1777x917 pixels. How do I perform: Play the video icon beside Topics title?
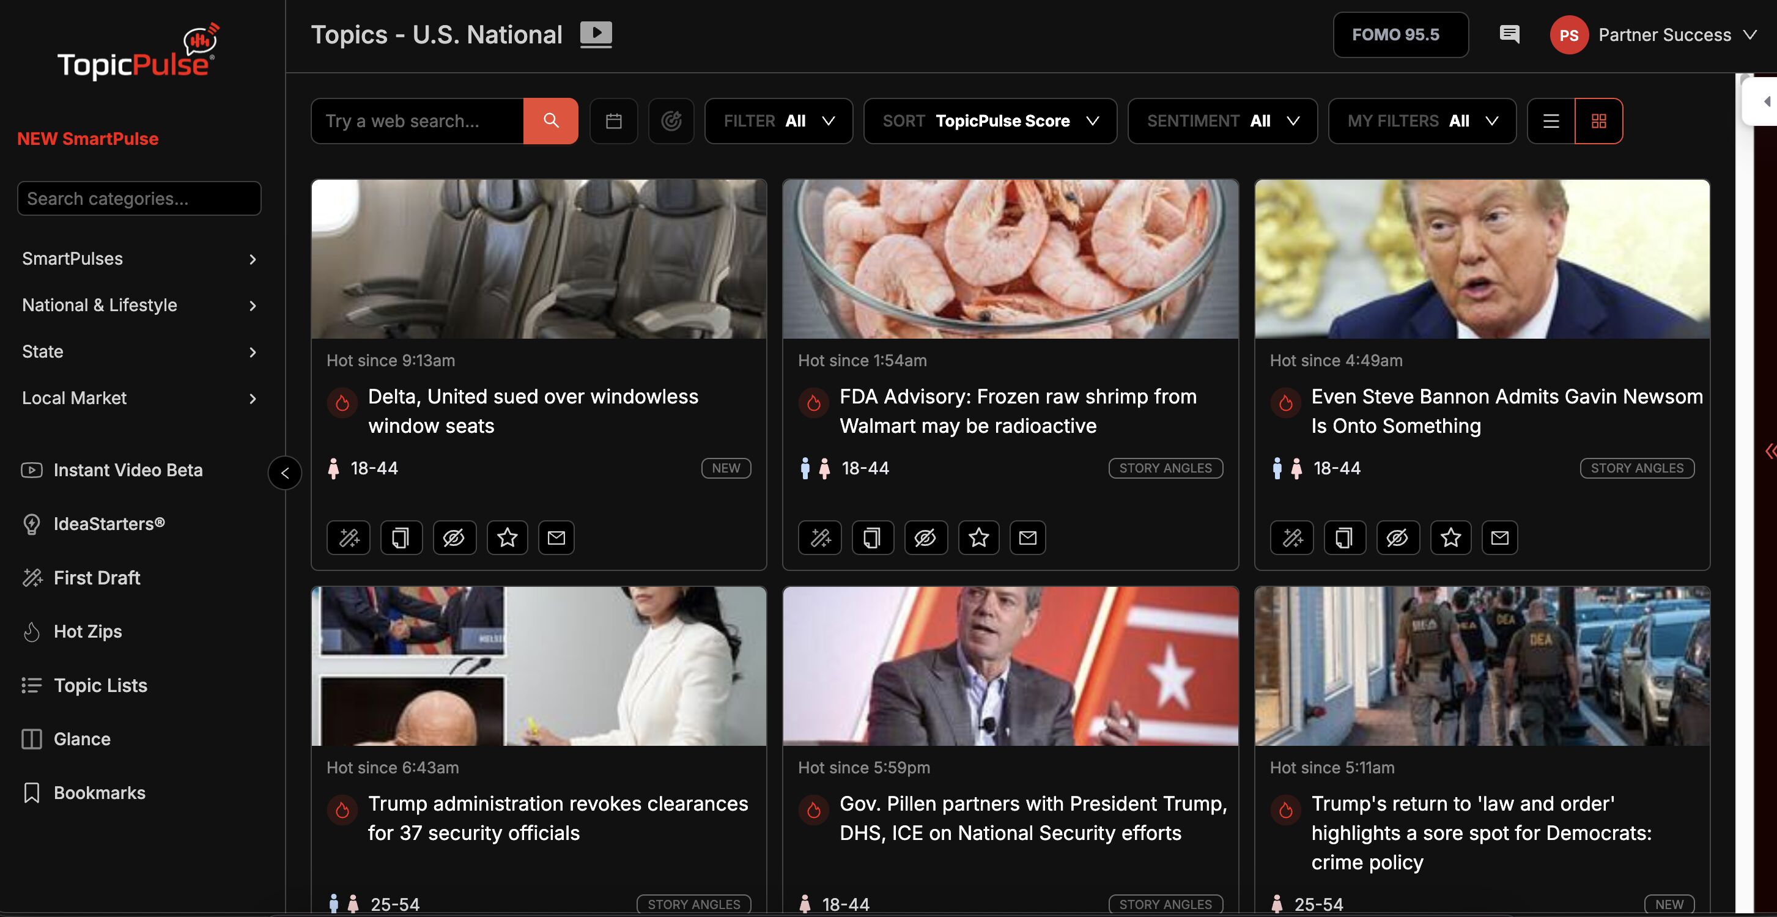(x=596, y=34)
